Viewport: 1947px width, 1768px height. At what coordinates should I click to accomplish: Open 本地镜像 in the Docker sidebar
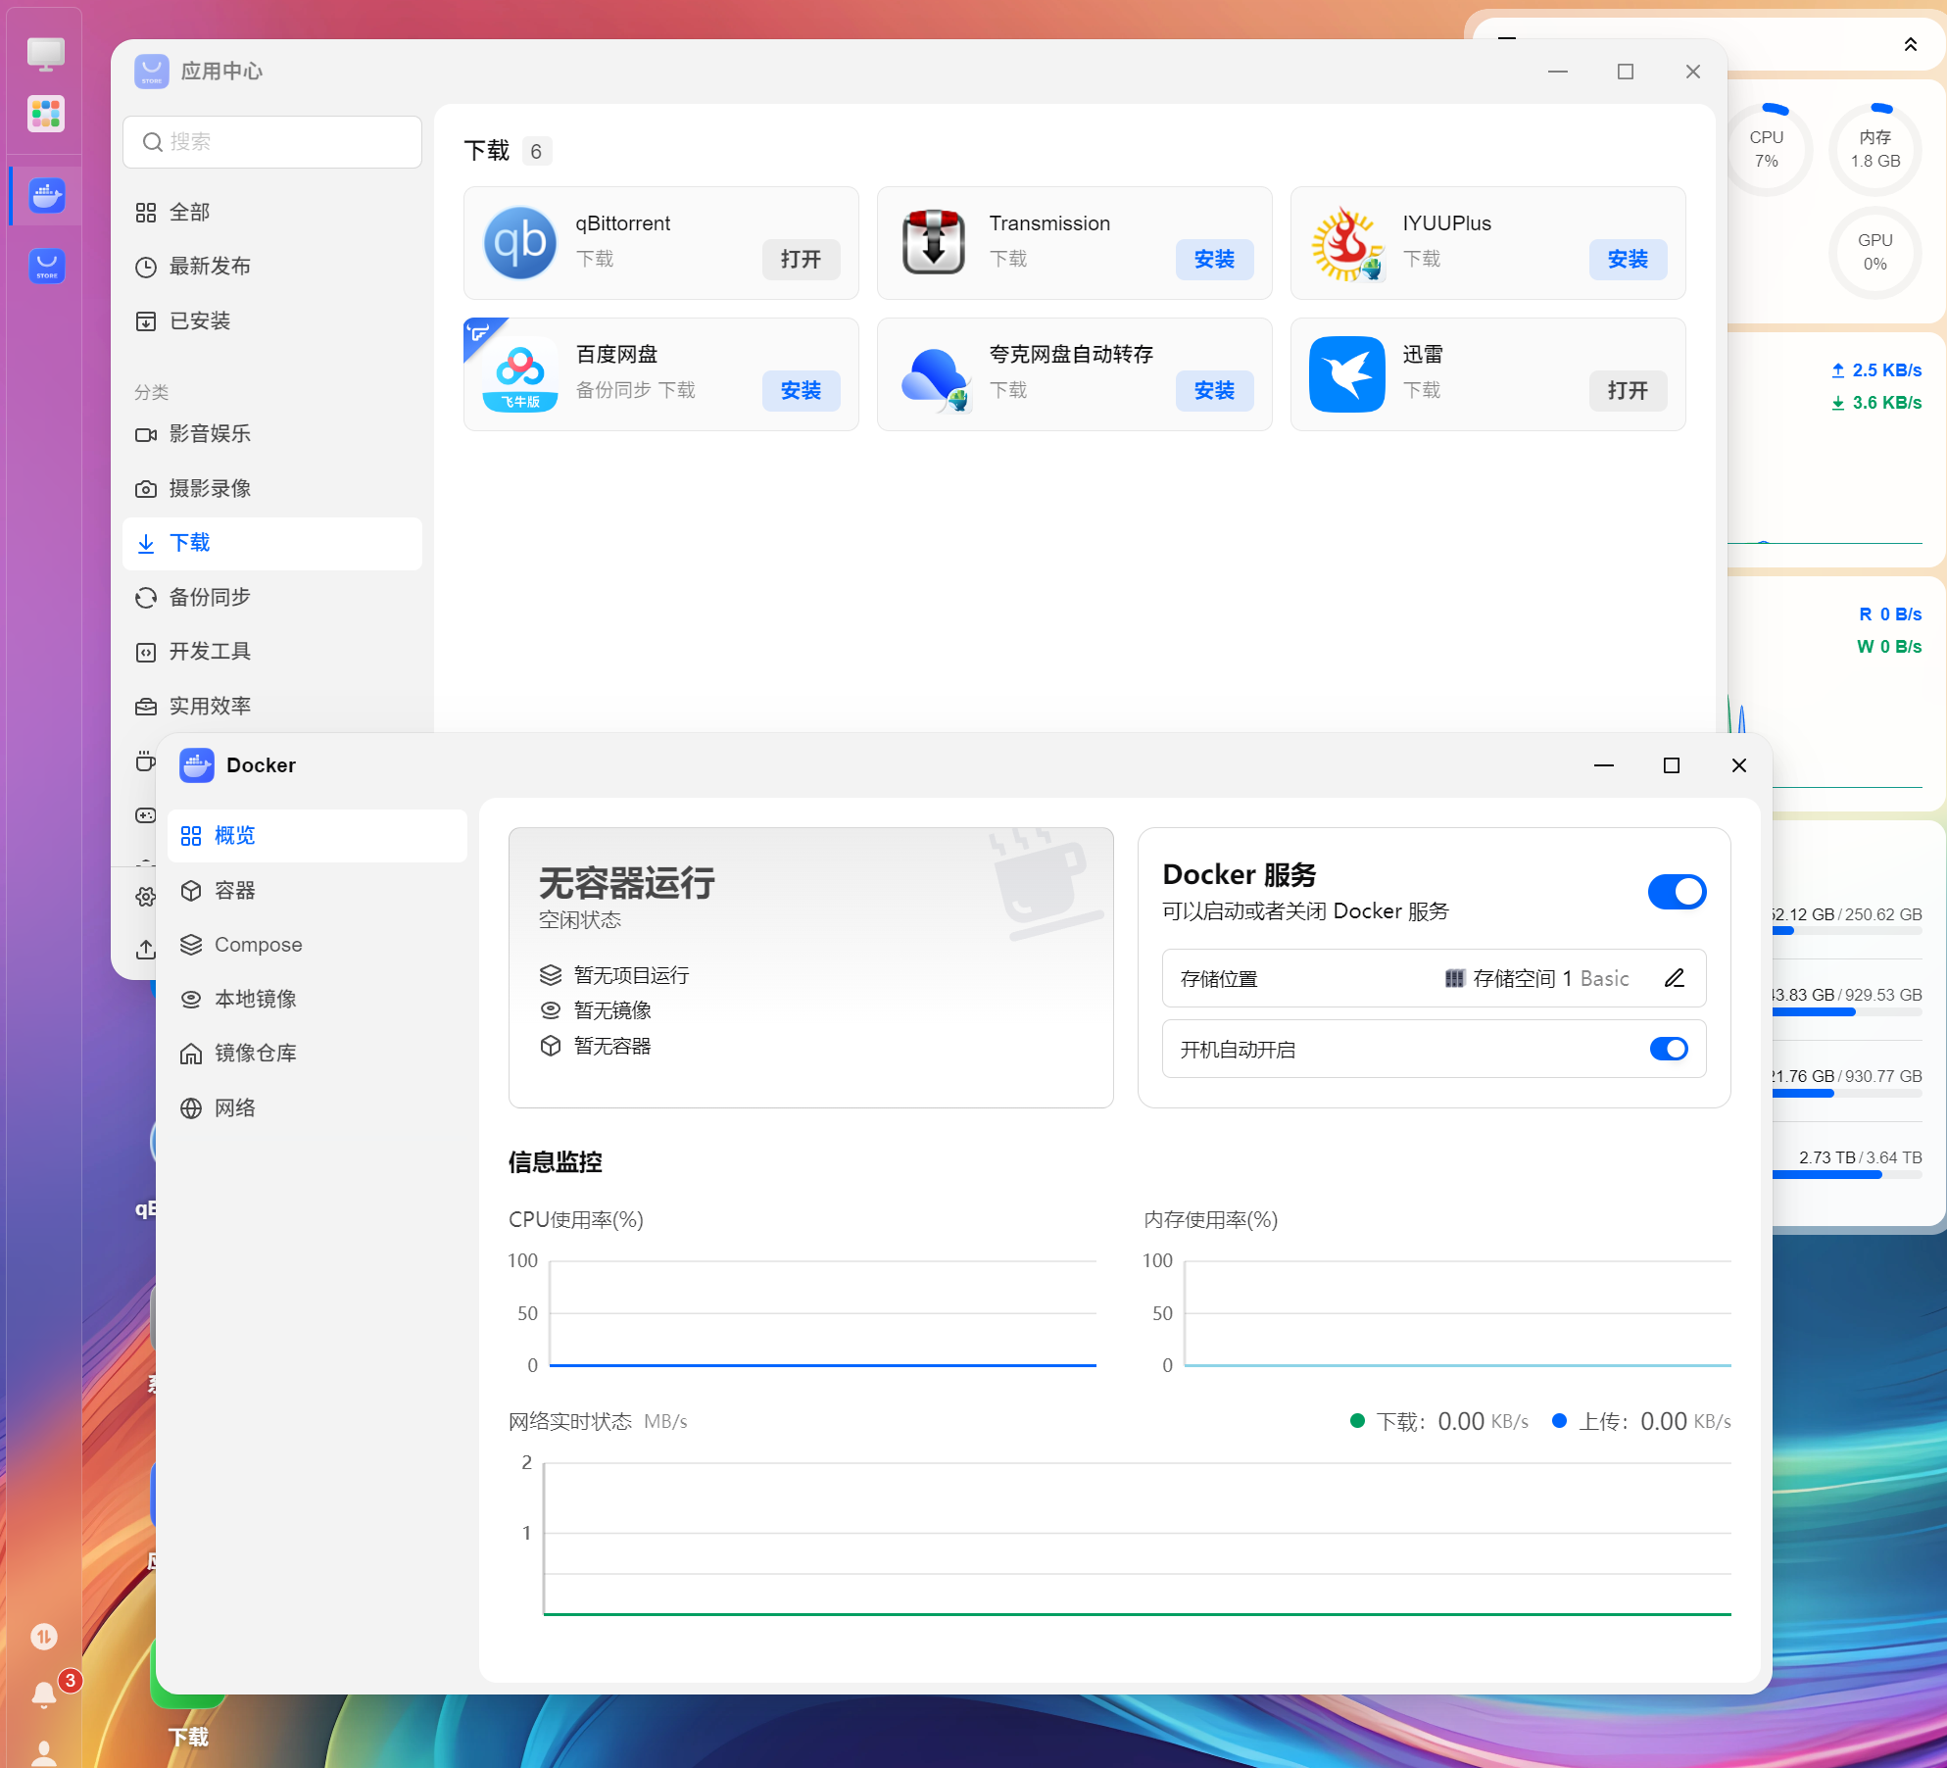click(316, 999)
